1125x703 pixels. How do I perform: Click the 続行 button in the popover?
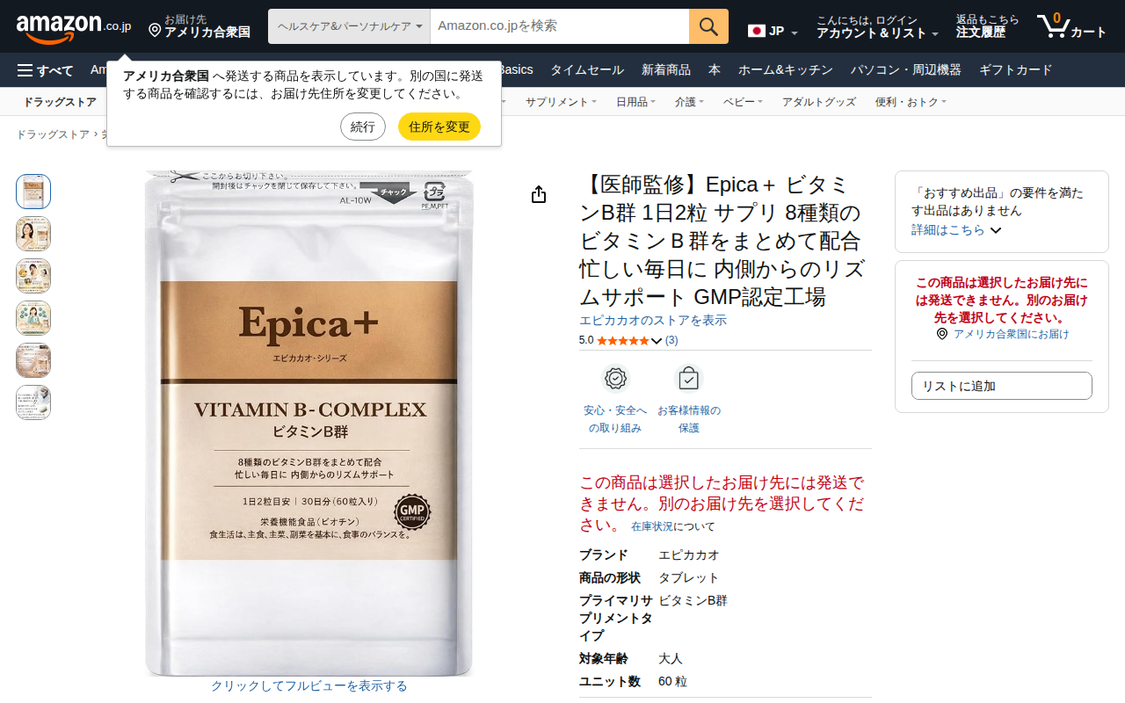363,127
